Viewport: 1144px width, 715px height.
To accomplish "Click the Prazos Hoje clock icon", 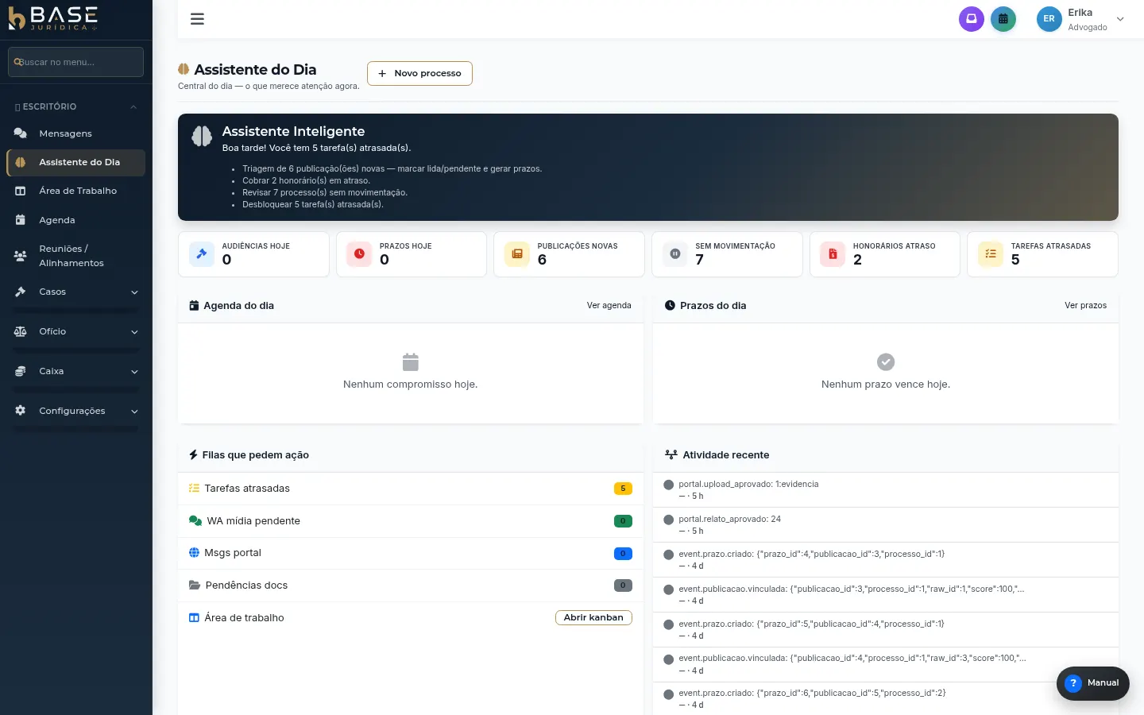I will (x=359, y=254).
